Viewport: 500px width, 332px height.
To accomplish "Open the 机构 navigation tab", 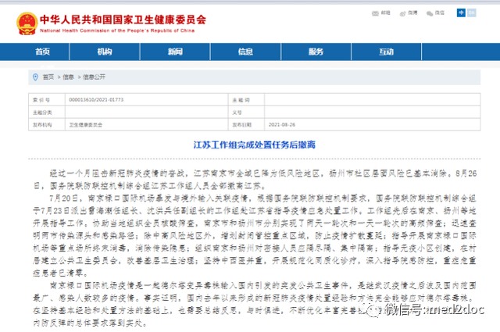I will (x=105, y=52).
